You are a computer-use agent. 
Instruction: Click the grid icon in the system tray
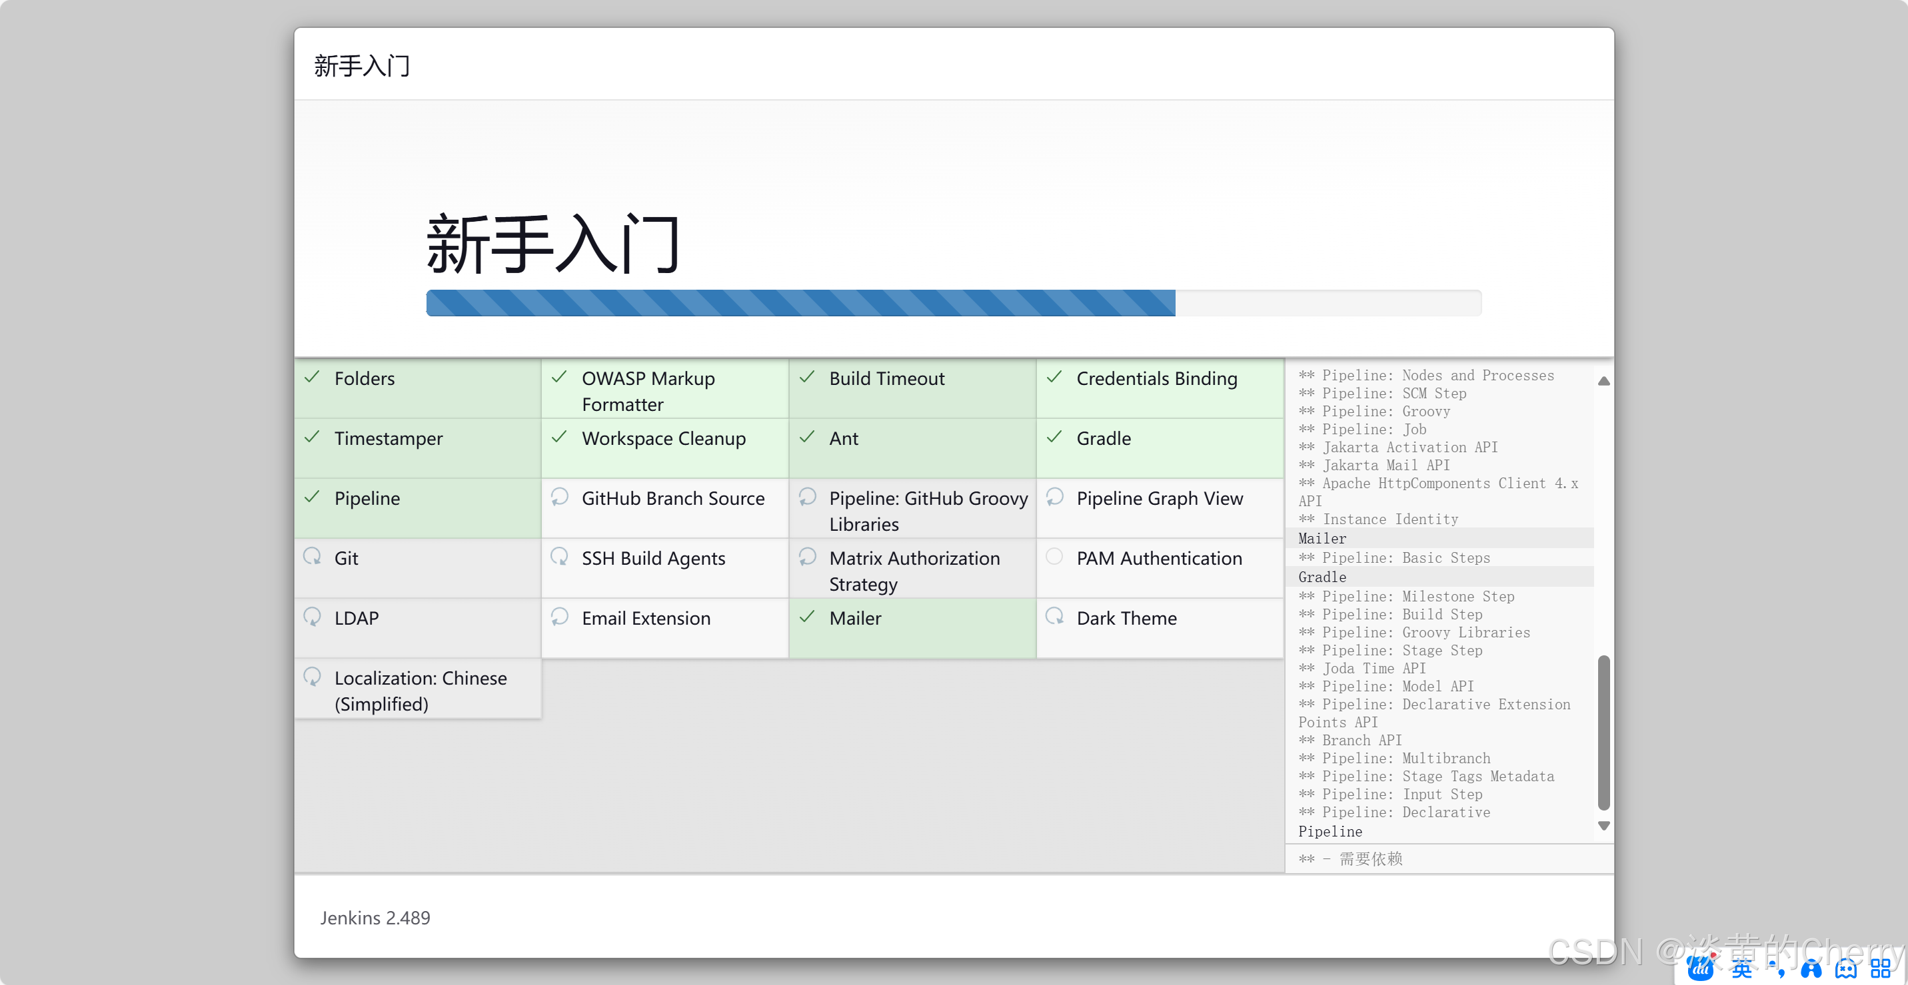pos(1880,968)
